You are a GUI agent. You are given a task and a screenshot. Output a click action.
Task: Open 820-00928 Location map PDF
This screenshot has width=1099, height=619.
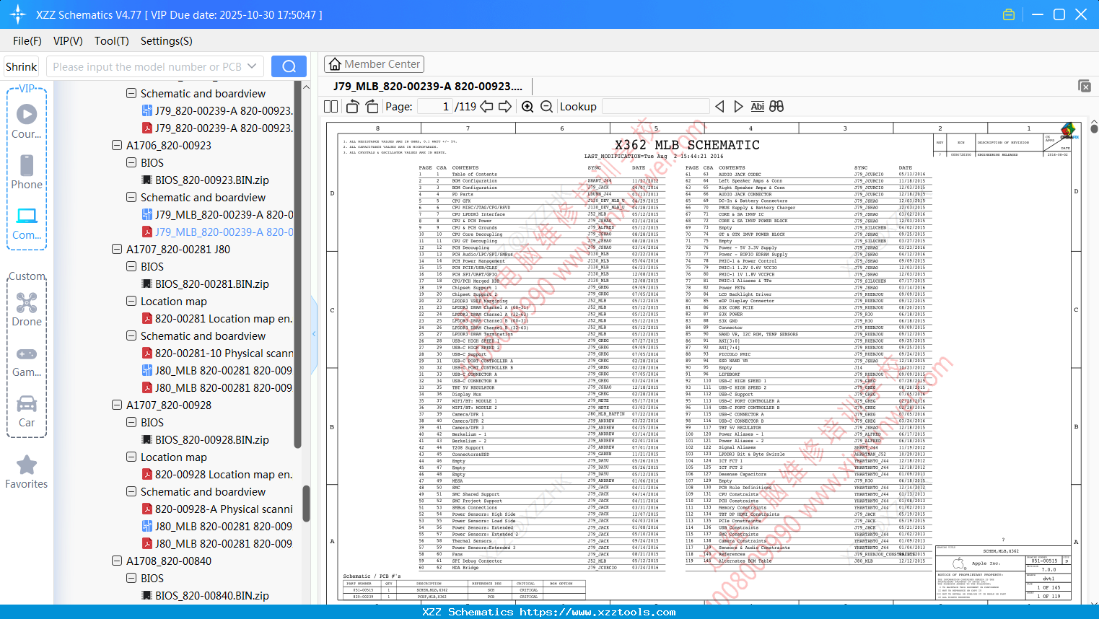pyautogui.click(x=217, y=474)
